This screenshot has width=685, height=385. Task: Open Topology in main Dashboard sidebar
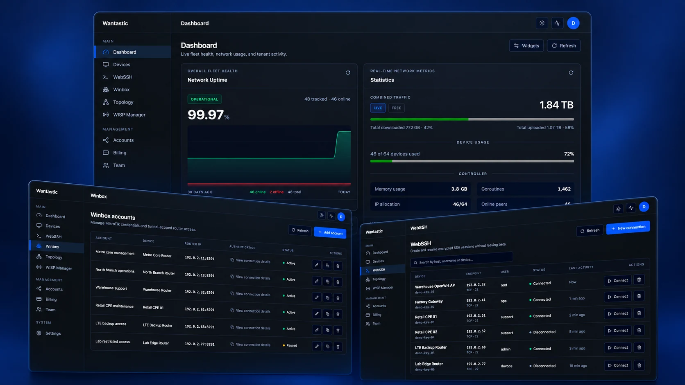133,102
